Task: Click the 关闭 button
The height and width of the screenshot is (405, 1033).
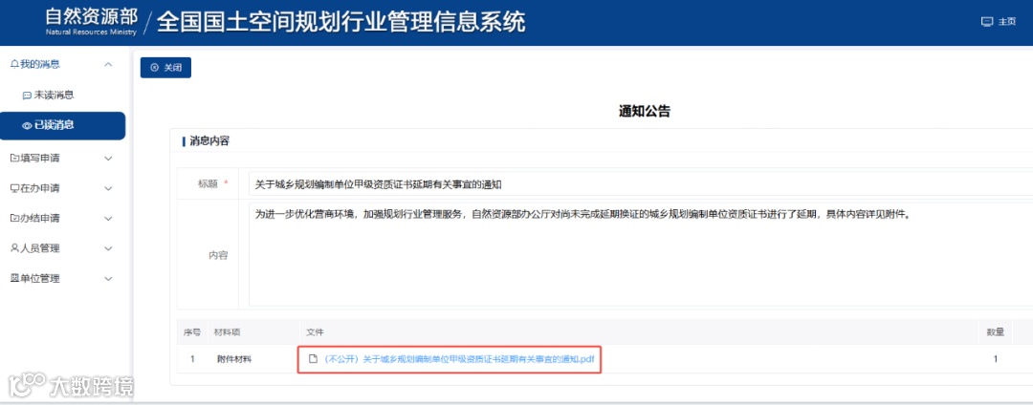Action: pos(165,68)
